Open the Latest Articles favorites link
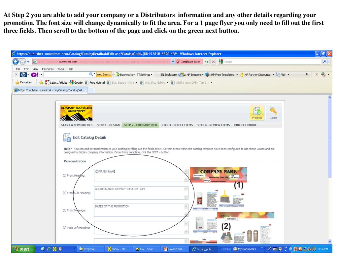The image size is (338, 253). [56, 82]
